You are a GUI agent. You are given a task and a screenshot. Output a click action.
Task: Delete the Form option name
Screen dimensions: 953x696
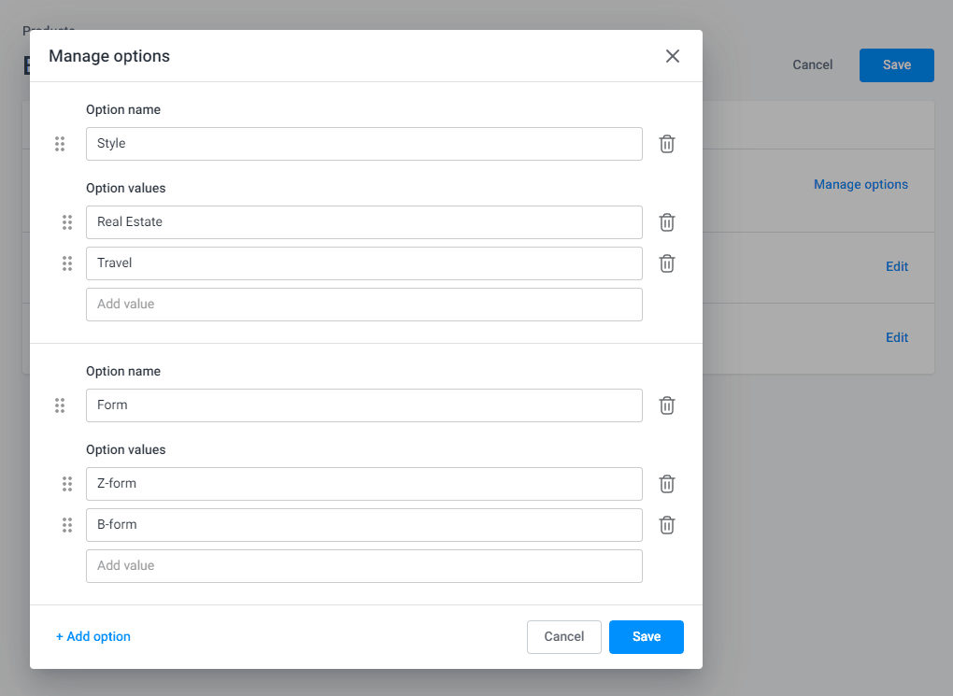666,405
